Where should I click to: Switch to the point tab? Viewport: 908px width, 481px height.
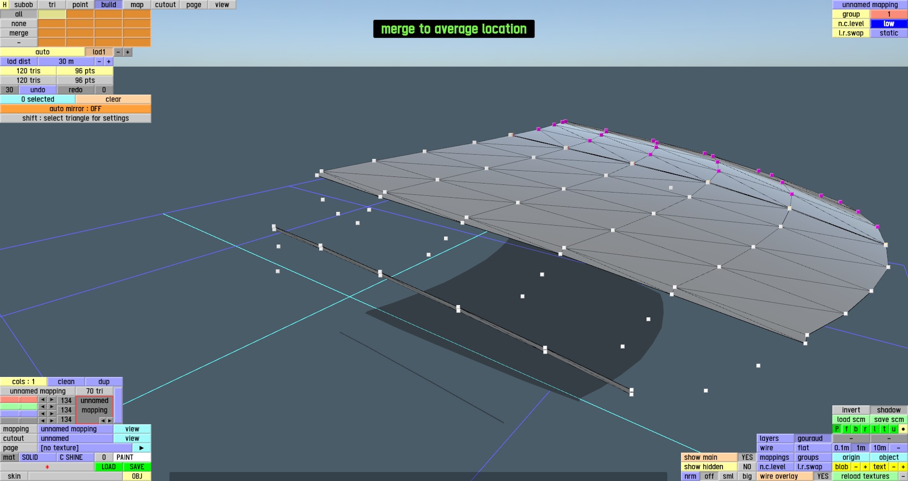coord(80,5)
